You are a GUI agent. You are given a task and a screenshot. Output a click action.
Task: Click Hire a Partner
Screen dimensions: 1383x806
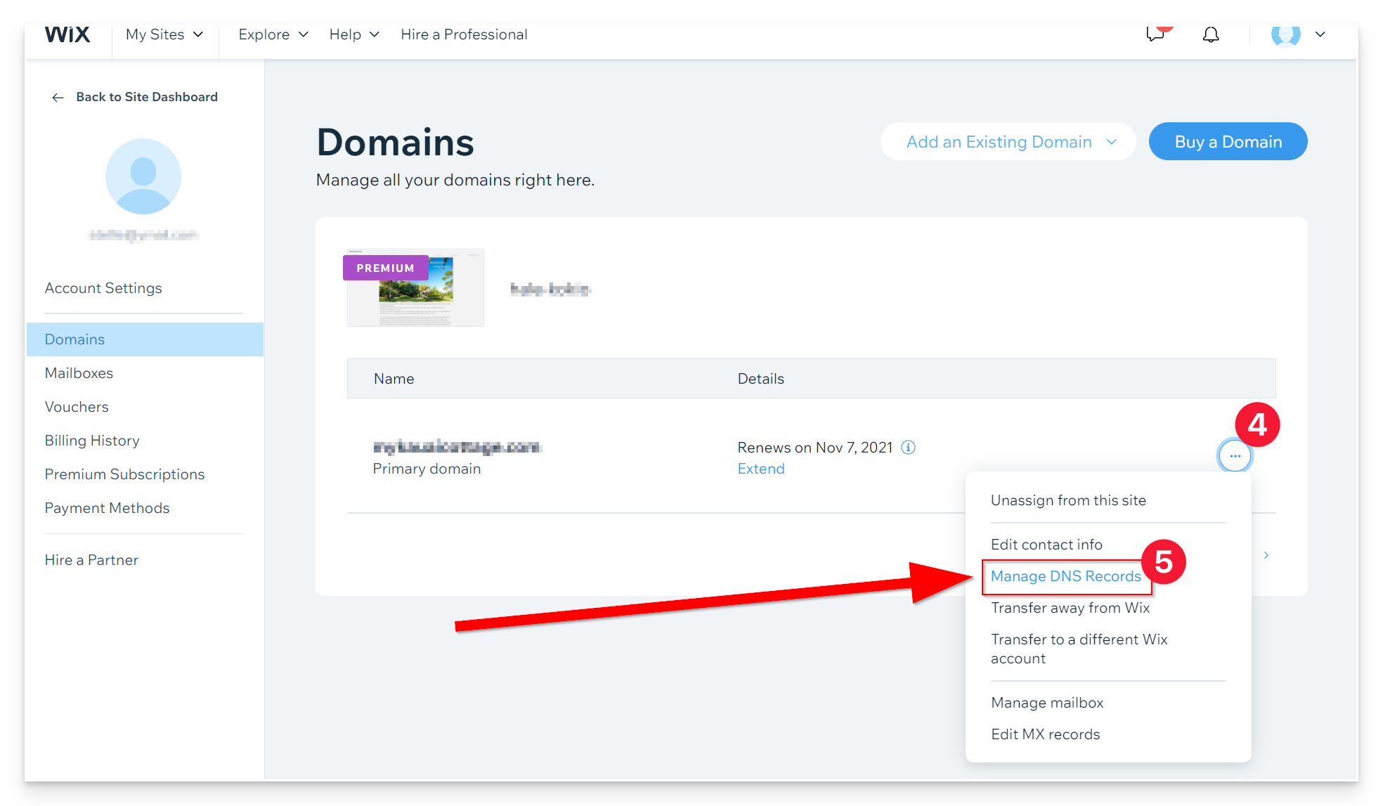coord(91,560)
